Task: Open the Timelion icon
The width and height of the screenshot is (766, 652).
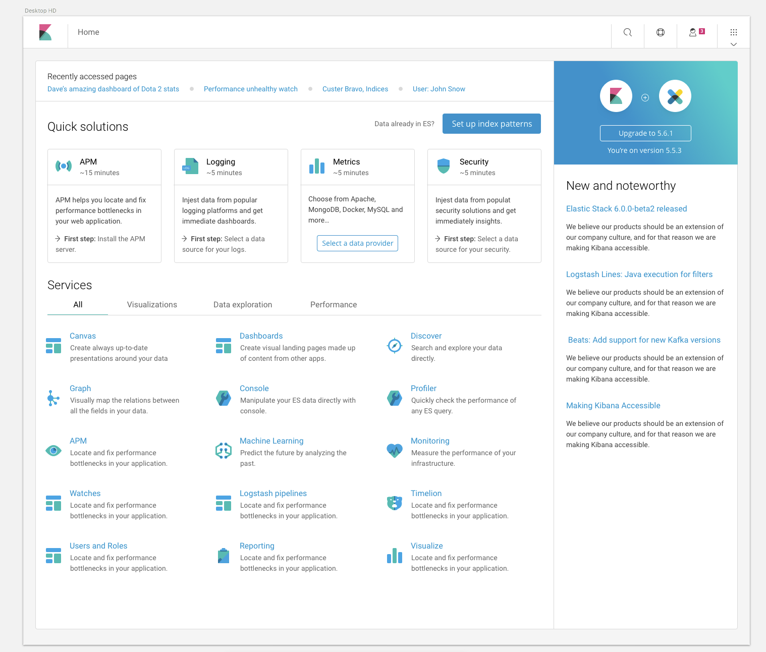Action: (x=394, y=503)
